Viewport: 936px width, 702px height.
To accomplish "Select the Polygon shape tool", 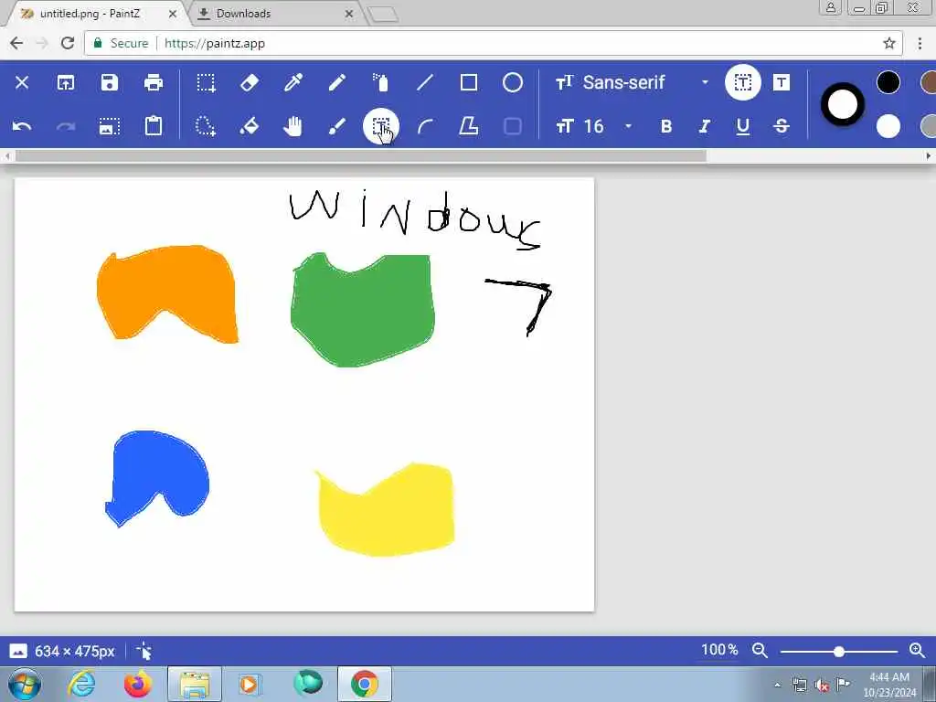I will (x=469, y=126).
